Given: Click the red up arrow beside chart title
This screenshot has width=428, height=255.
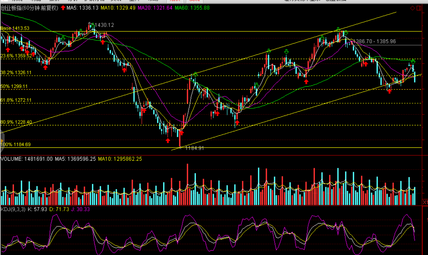Looking at the screenshot, I should [63, 8].
